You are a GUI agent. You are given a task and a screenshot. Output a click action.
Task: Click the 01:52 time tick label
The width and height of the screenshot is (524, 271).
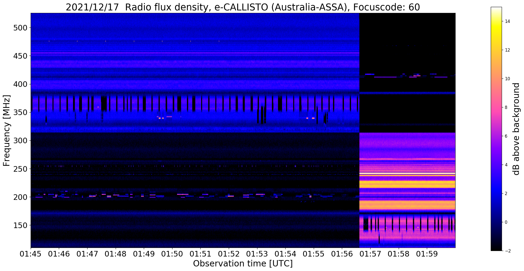(229, 254)
